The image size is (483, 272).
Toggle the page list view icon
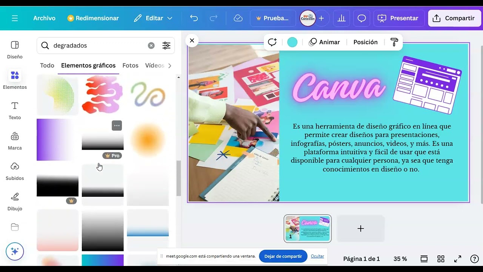[424, 259]
